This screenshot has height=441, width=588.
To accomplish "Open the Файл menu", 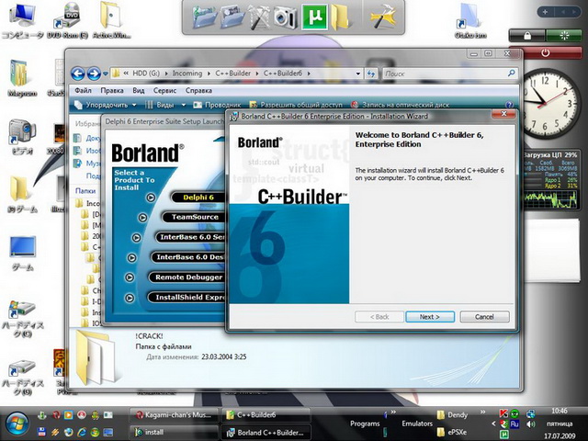I will tap(83, 90).
